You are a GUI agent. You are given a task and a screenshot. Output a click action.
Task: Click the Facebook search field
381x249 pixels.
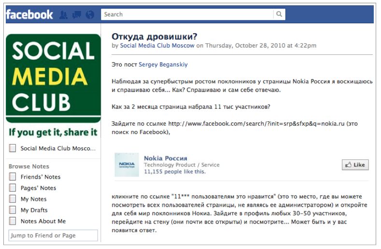click(x=187, y=14)
